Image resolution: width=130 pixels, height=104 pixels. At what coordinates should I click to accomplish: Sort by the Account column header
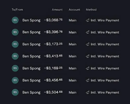click(74, 10)
